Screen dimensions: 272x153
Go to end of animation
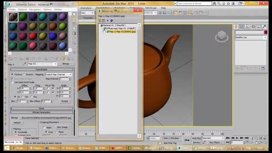click(246, 138)
